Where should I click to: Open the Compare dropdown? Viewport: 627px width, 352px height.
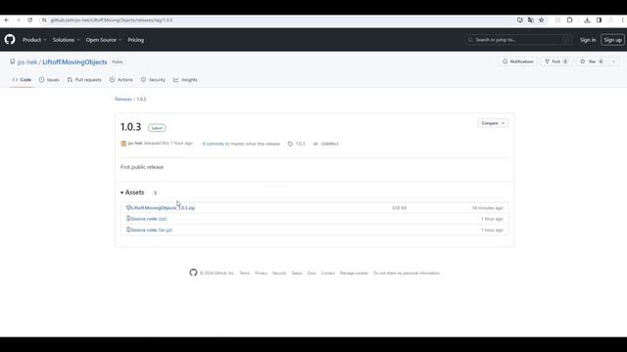tap(493, 123)
